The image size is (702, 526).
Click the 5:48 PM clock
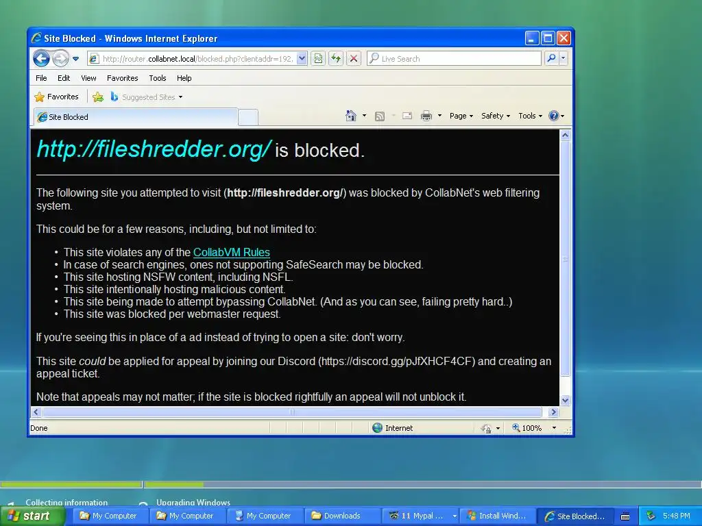[x=677, y=516]
